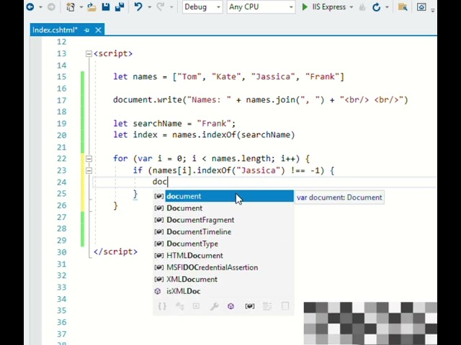The height and width of the screenshot is (345, 461).
Task: Undo the last edit
Action: pyautogui.click(x=138, y=6)
